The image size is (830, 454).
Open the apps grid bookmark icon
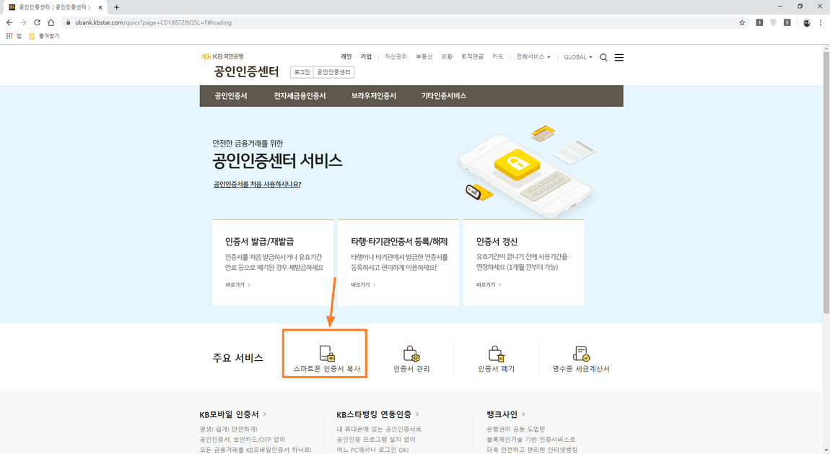(9, 36)
